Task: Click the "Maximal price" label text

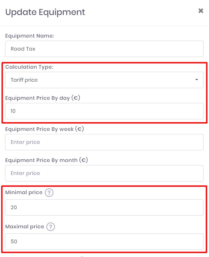Action: pyautogui.click(x=25, y=227)
